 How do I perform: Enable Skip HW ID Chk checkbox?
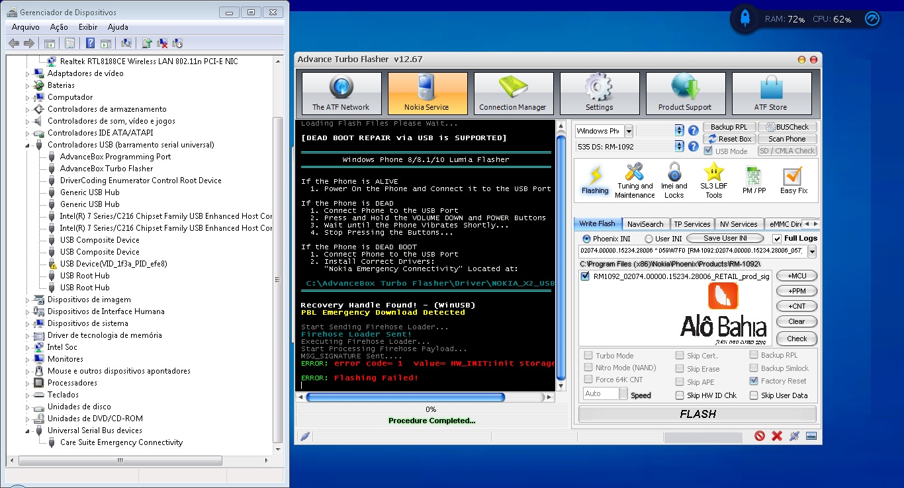(680, 395)
